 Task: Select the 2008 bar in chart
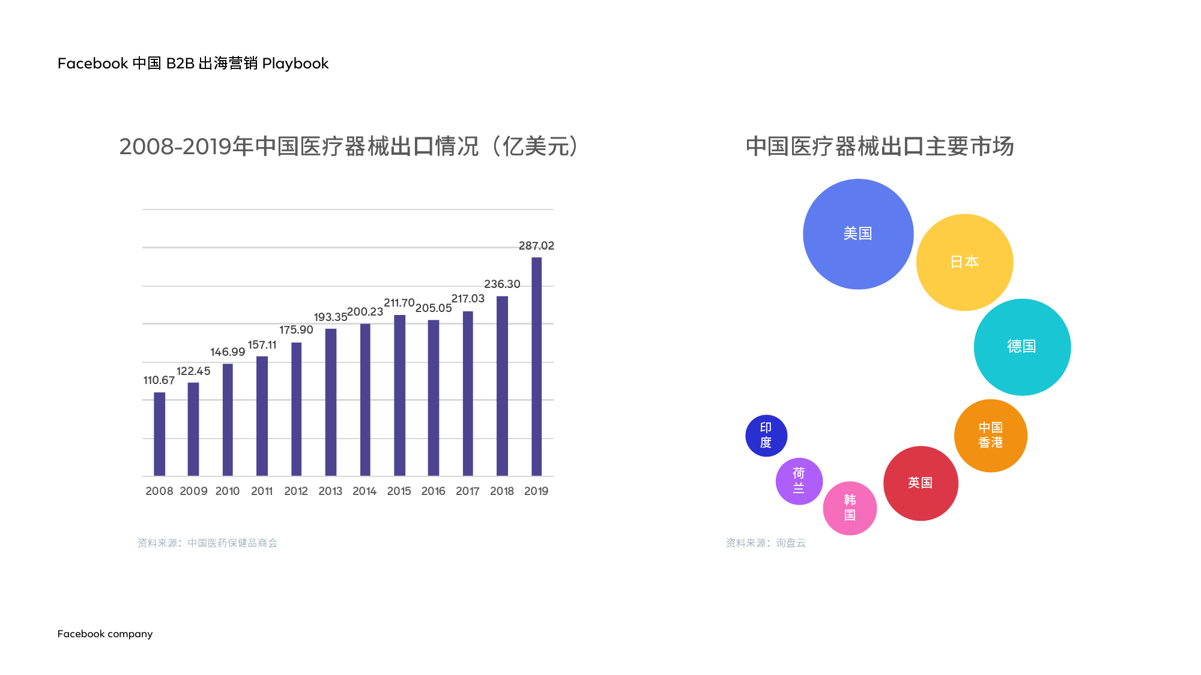[x=159, y=434]
